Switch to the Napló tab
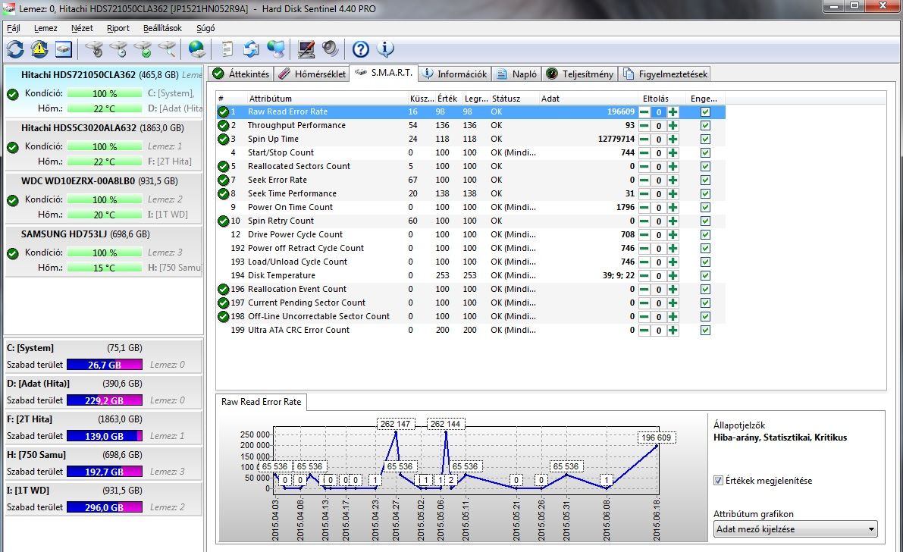 coord(517,74)
